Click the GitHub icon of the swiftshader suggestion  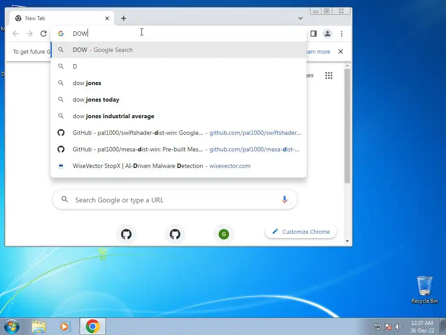pos(61,133)
